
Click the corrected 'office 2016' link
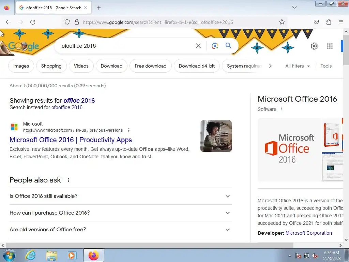[79, 101]
